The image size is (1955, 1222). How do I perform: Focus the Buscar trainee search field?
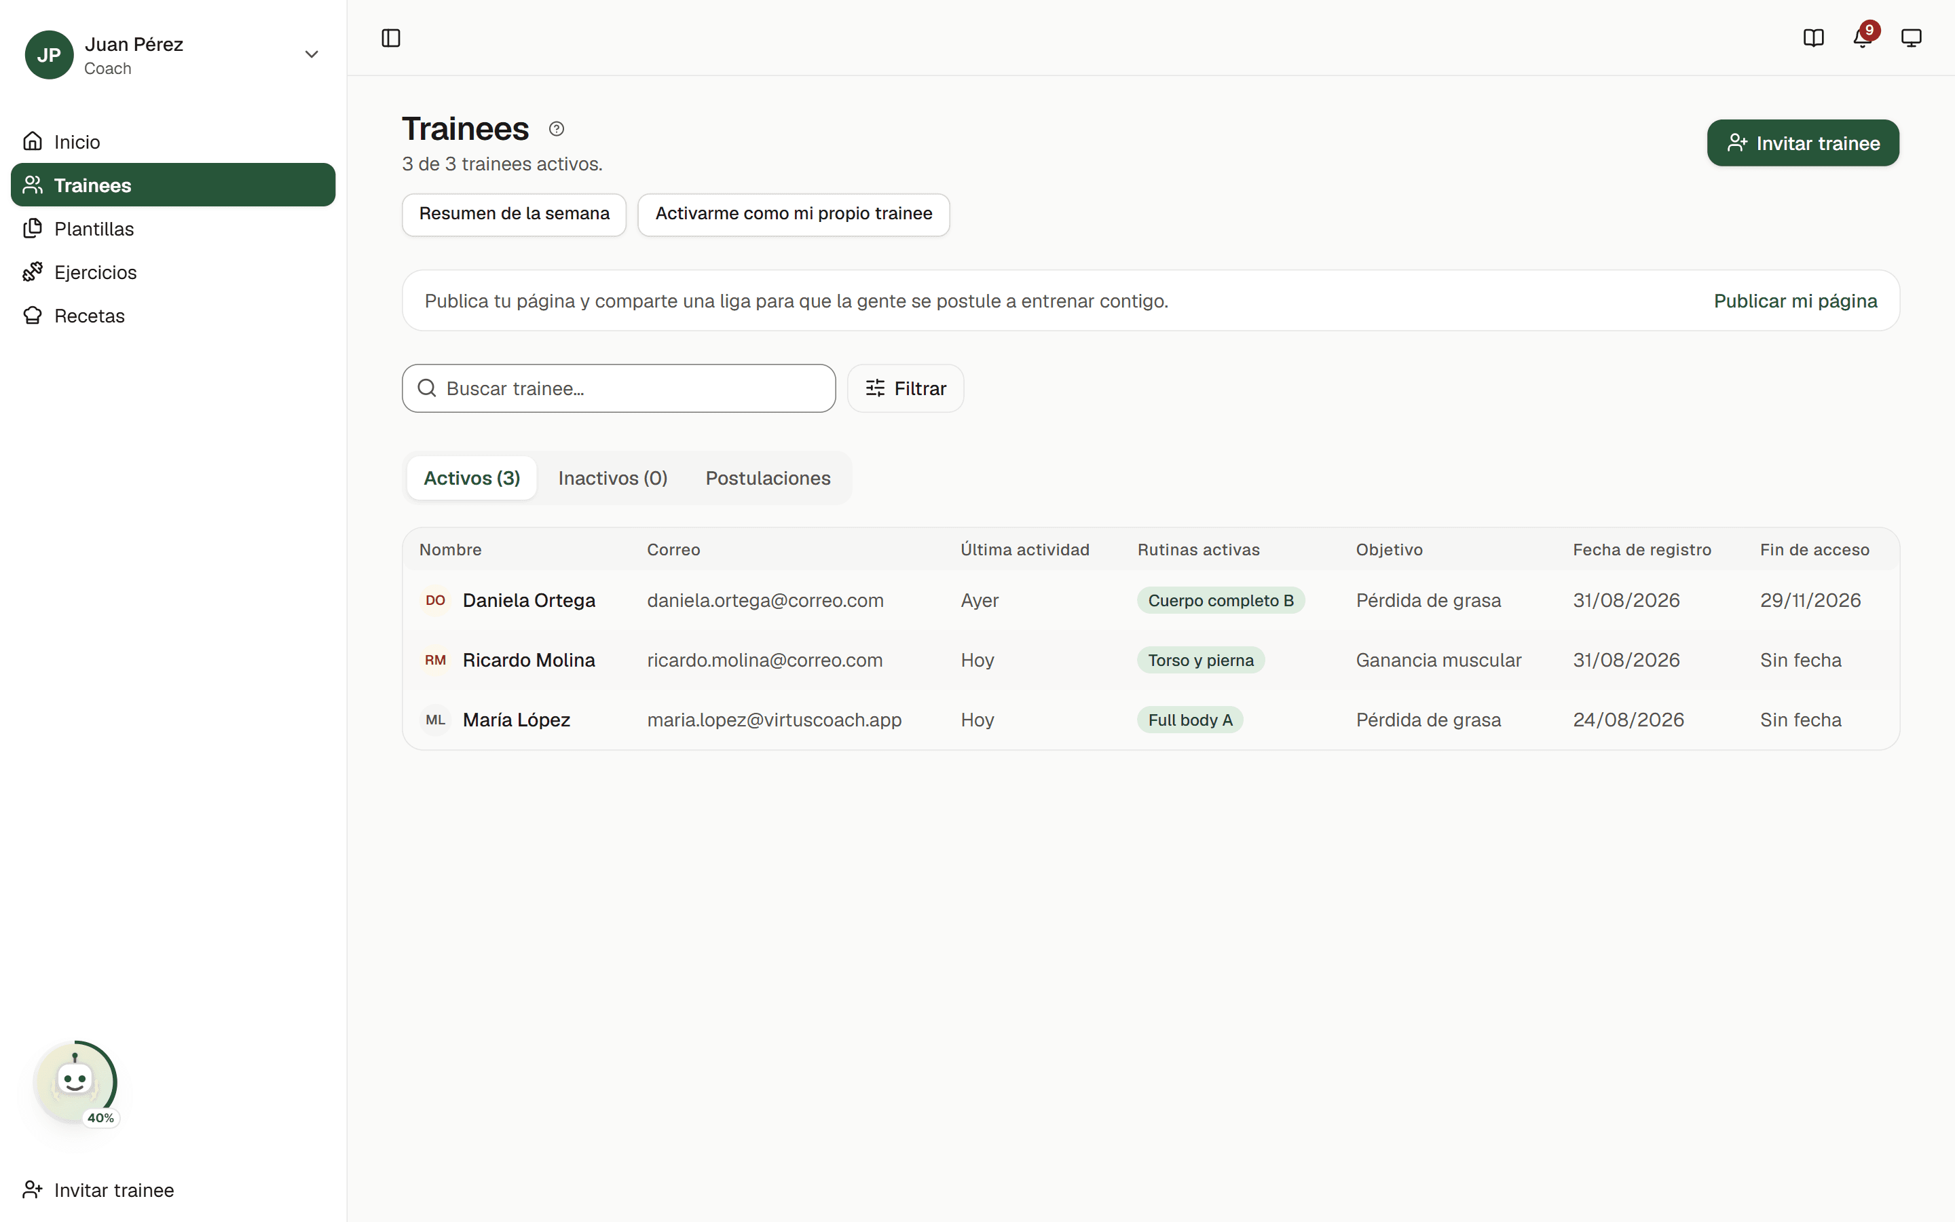click(x=619, y=389)
